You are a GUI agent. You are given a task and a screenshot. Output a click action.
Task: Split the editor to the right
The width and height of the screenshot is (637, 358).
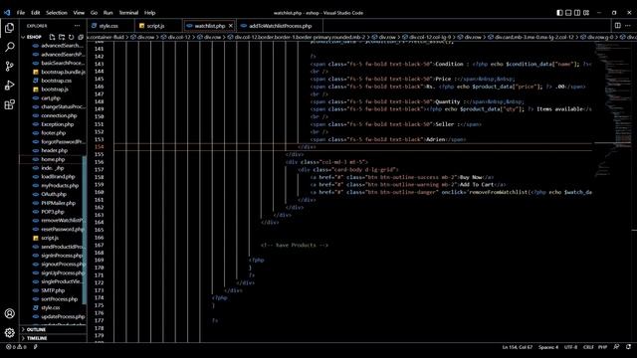pyautogui.click(x=617, y=25)
